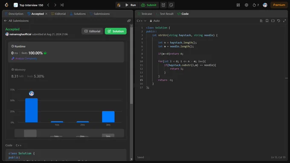Pick a random problem with shuffle icon
This screenshot has width=290, height=163.
pyautogui.click(x=62, y=5)
